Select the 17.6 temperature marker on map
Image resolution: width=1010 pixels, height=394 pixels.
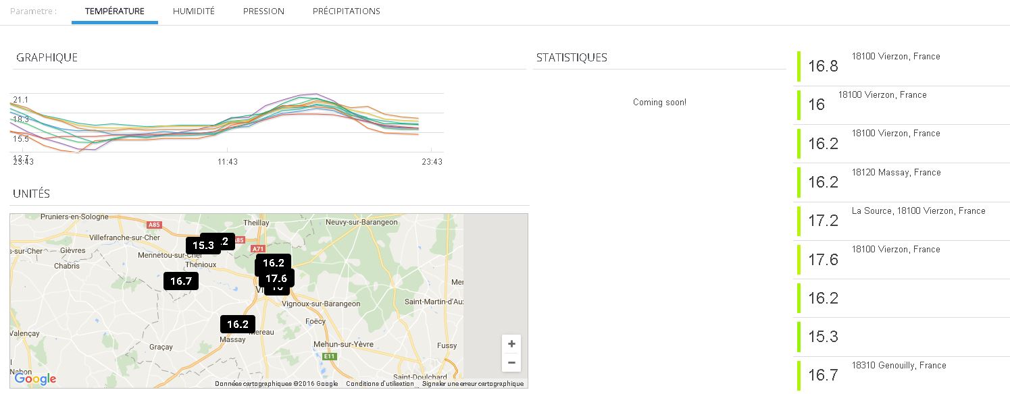pyautogui.click(x=276, y=278)
